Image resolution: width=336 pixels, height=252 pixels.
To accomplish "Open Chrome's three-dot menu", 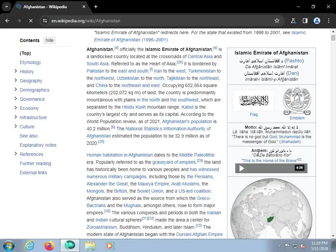I will pyautogui.click(x=329, y=21).
